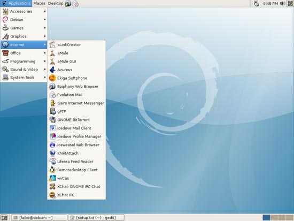Open the gFTP icon
Viewport: 294px width, 221px height.
pyautogui.click(x=52, y=111)
